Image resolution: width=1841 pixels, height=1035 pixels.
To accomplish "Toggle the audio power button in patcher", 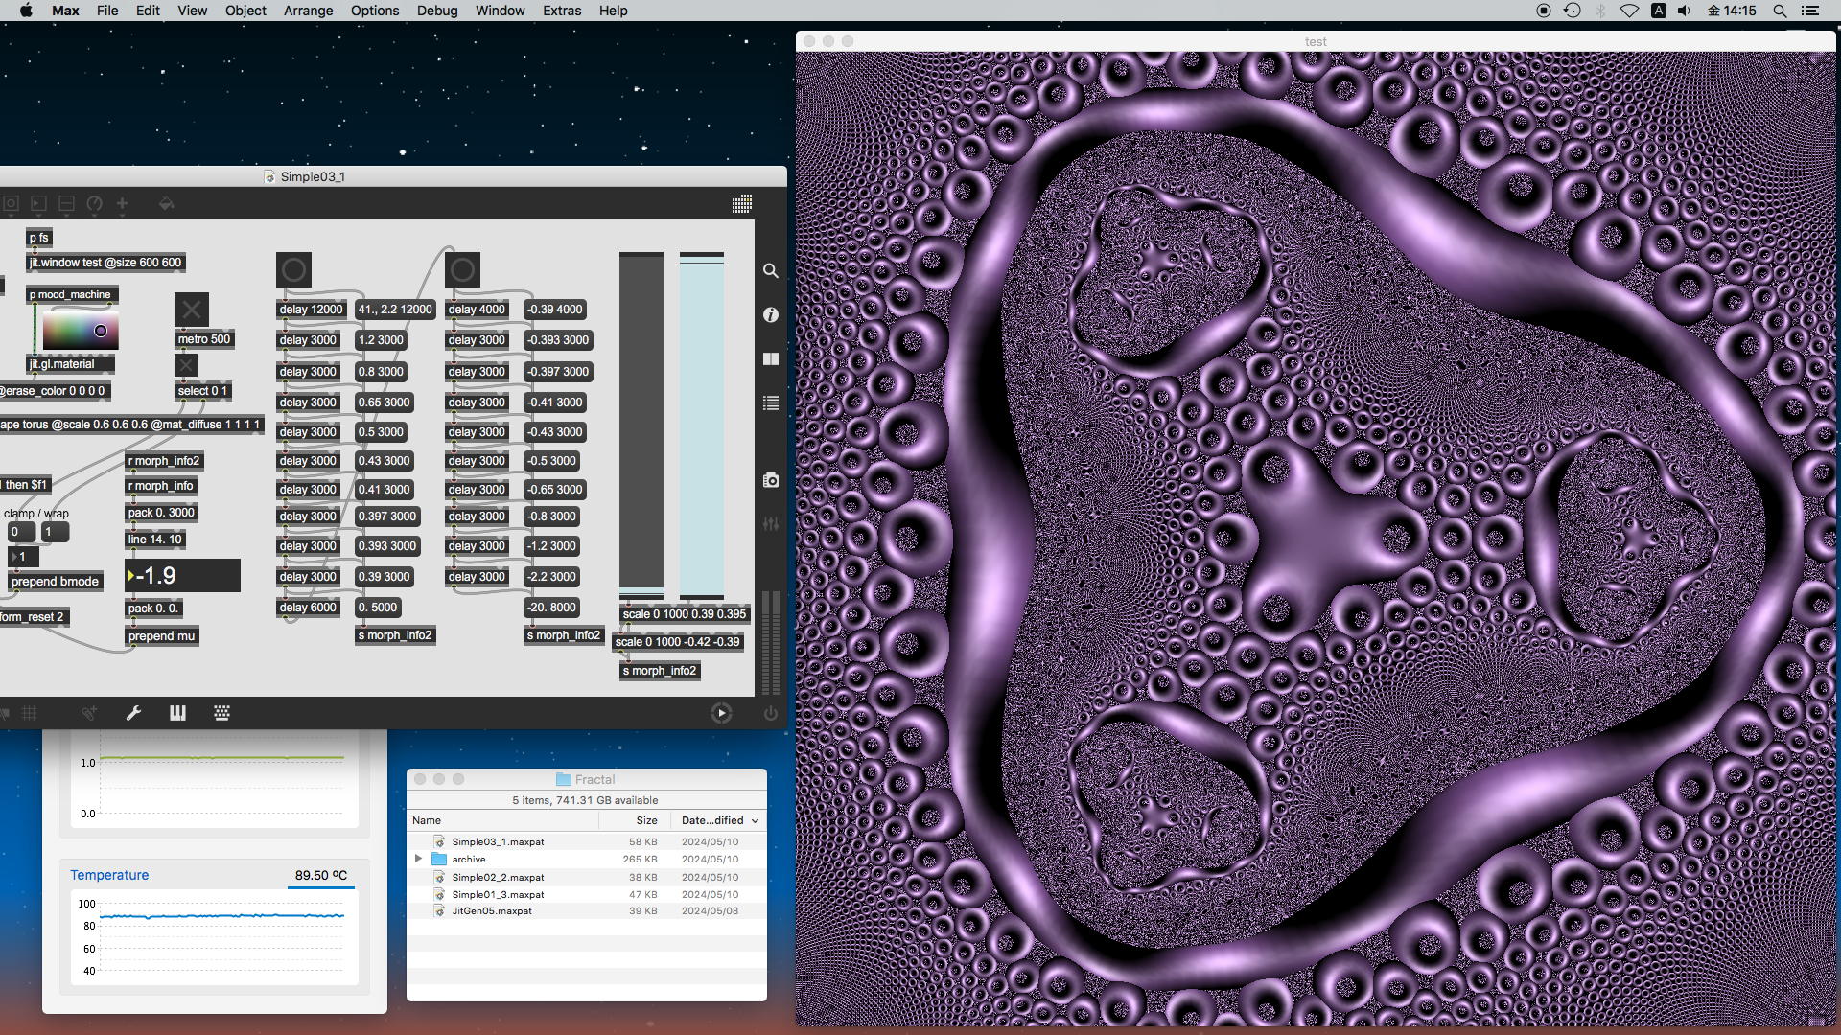I will (770, 713).
